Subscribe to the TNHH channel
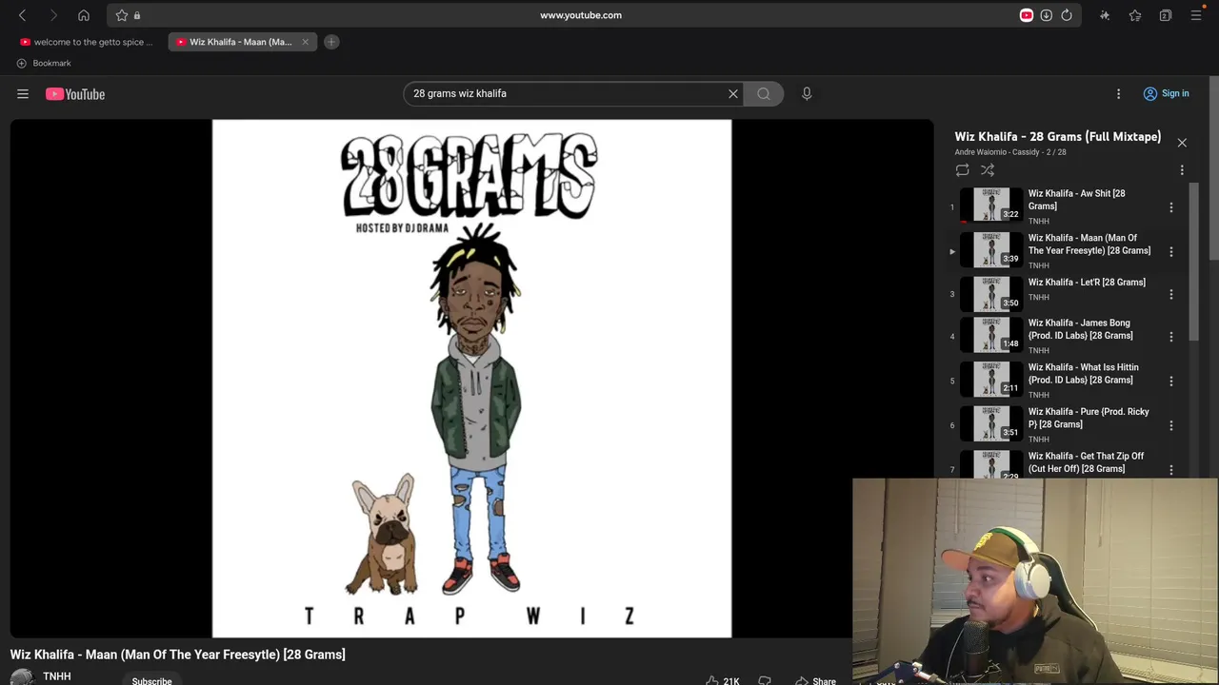Viewport: 1219px width, 685px height. (x=152, y=680)
